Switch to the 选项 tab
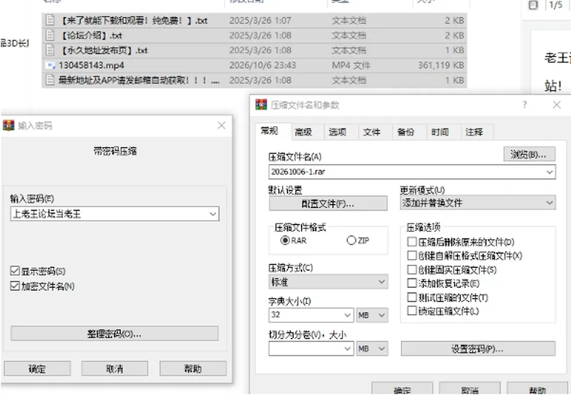 click(338, 132)
